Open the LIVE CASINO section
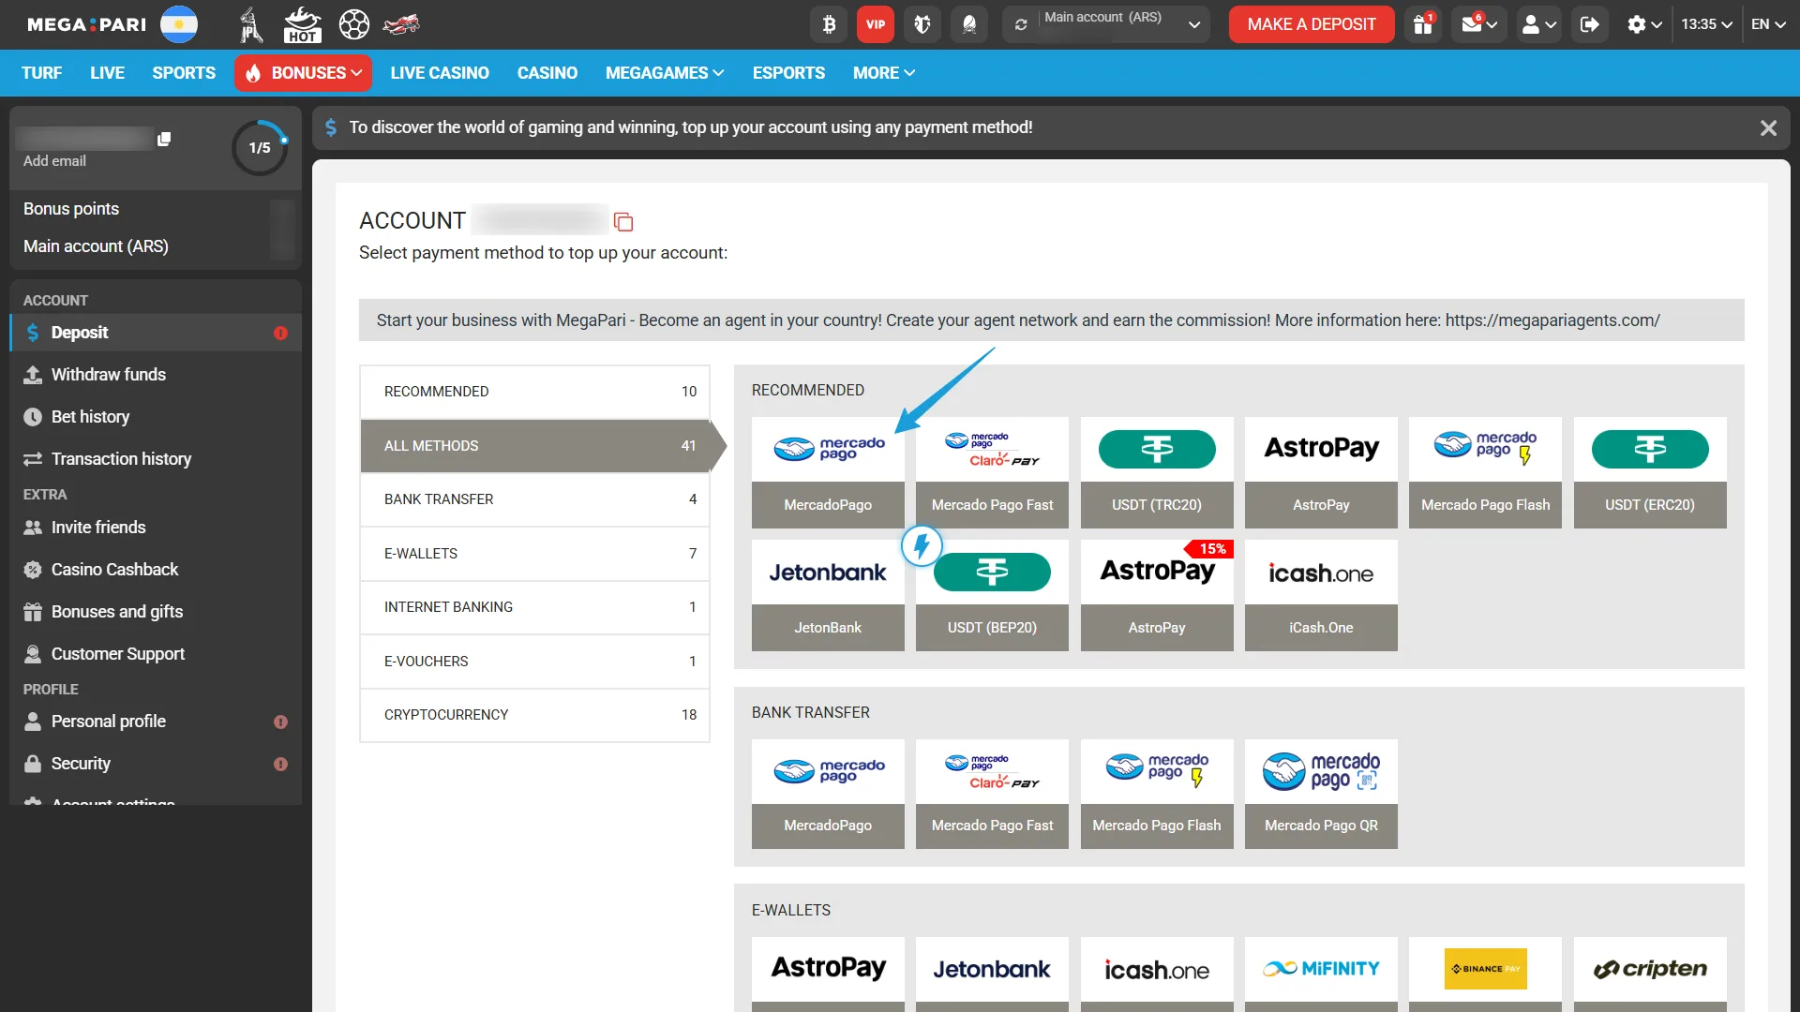 coord(440,73)
